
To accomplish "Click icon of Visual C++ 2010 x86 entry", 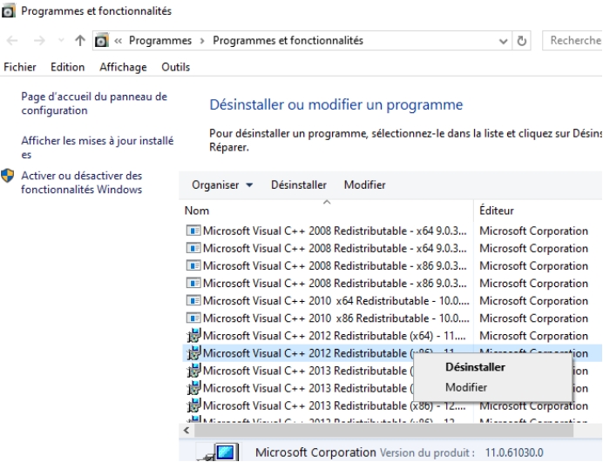I will 193,318.
